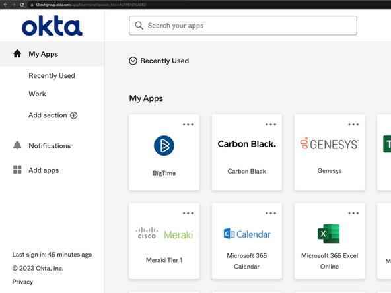
Task: Click the search magnifier icon
Action: pos(139,26)
